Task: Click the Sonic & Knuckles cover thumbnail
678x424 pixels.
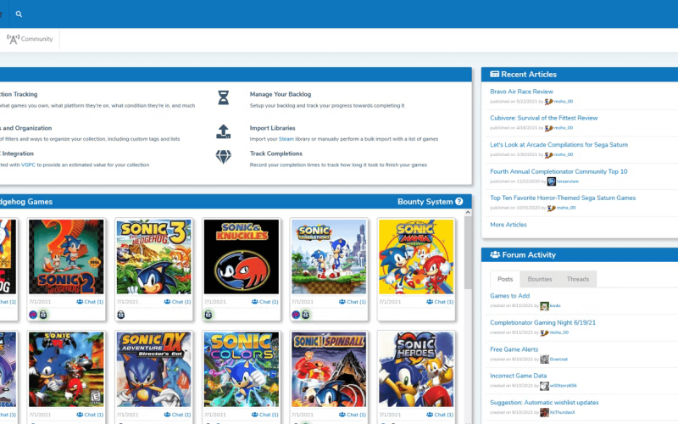Action: [242, 257]
